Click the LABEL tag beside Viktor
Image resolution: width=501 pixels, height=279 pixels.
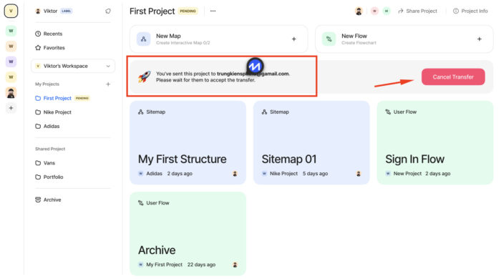click(x=66, y=11)
